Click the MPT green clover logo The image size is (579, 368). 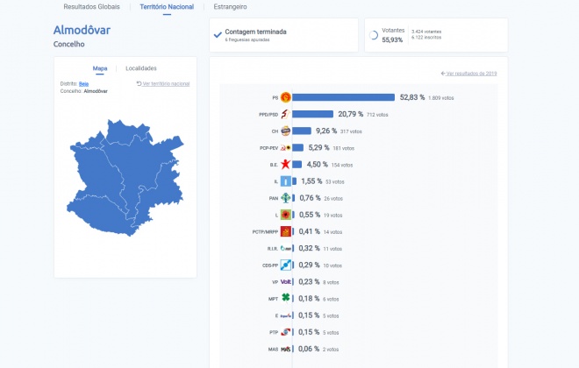285,297
